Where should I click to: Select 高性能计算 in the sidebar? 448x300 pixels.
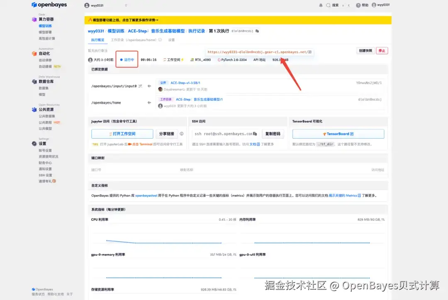(46, 38)
